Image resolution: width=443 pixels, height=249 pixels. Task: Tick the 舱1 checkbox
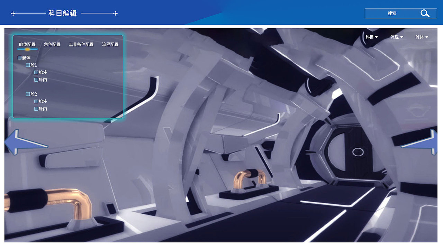pyautogui.click(x=28, y=65)
